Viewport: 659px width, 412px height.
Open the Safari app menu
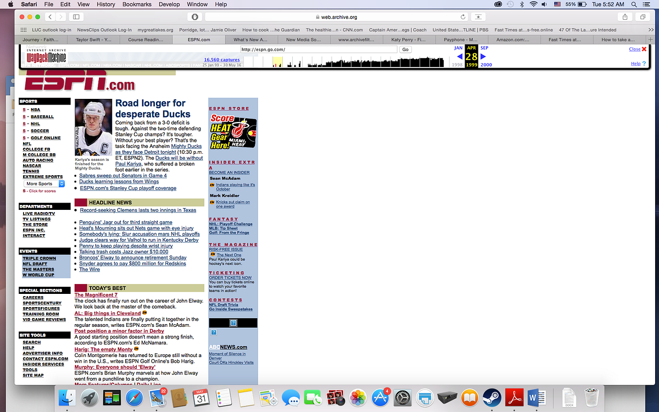pyautogui.click(x=29, y=4)
